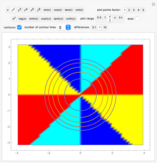Enable the axes checkbox
The width and height of the screenshot is (157, 163).
[x=137, y=19]
